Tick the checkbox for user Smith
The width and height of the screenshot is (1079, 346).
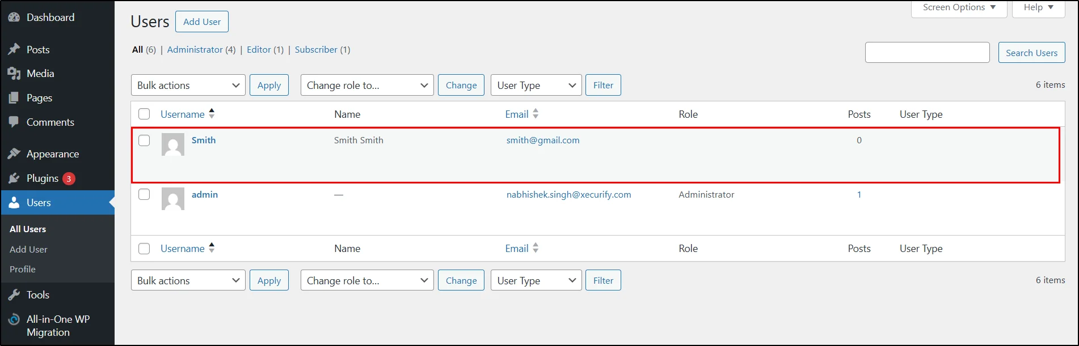click(144, 140)
